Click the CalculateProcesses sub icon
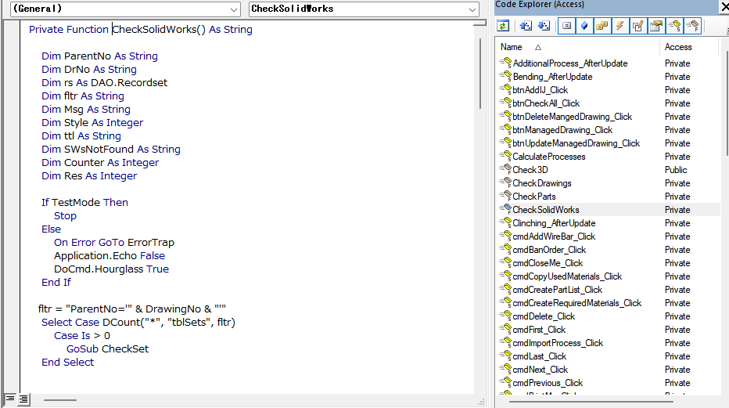Viewport: 729px width, 408px height. point(505,156)
